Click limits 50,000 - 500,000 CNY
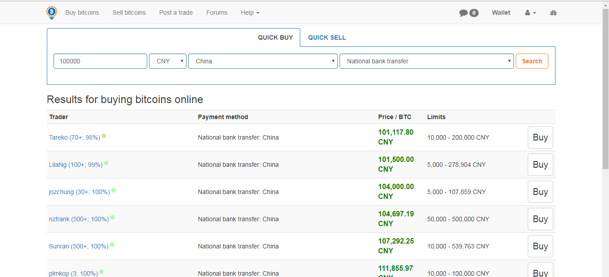 [458, 219]
